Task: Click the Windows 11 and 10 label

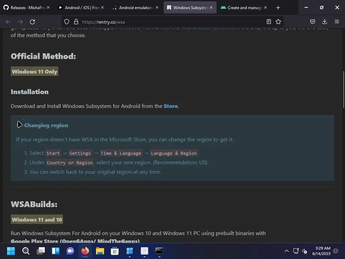Action: click(37, 219)
